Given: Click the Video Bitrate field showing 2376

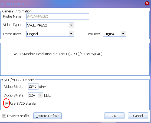Looking at the screenshot, I should (33, 87).
